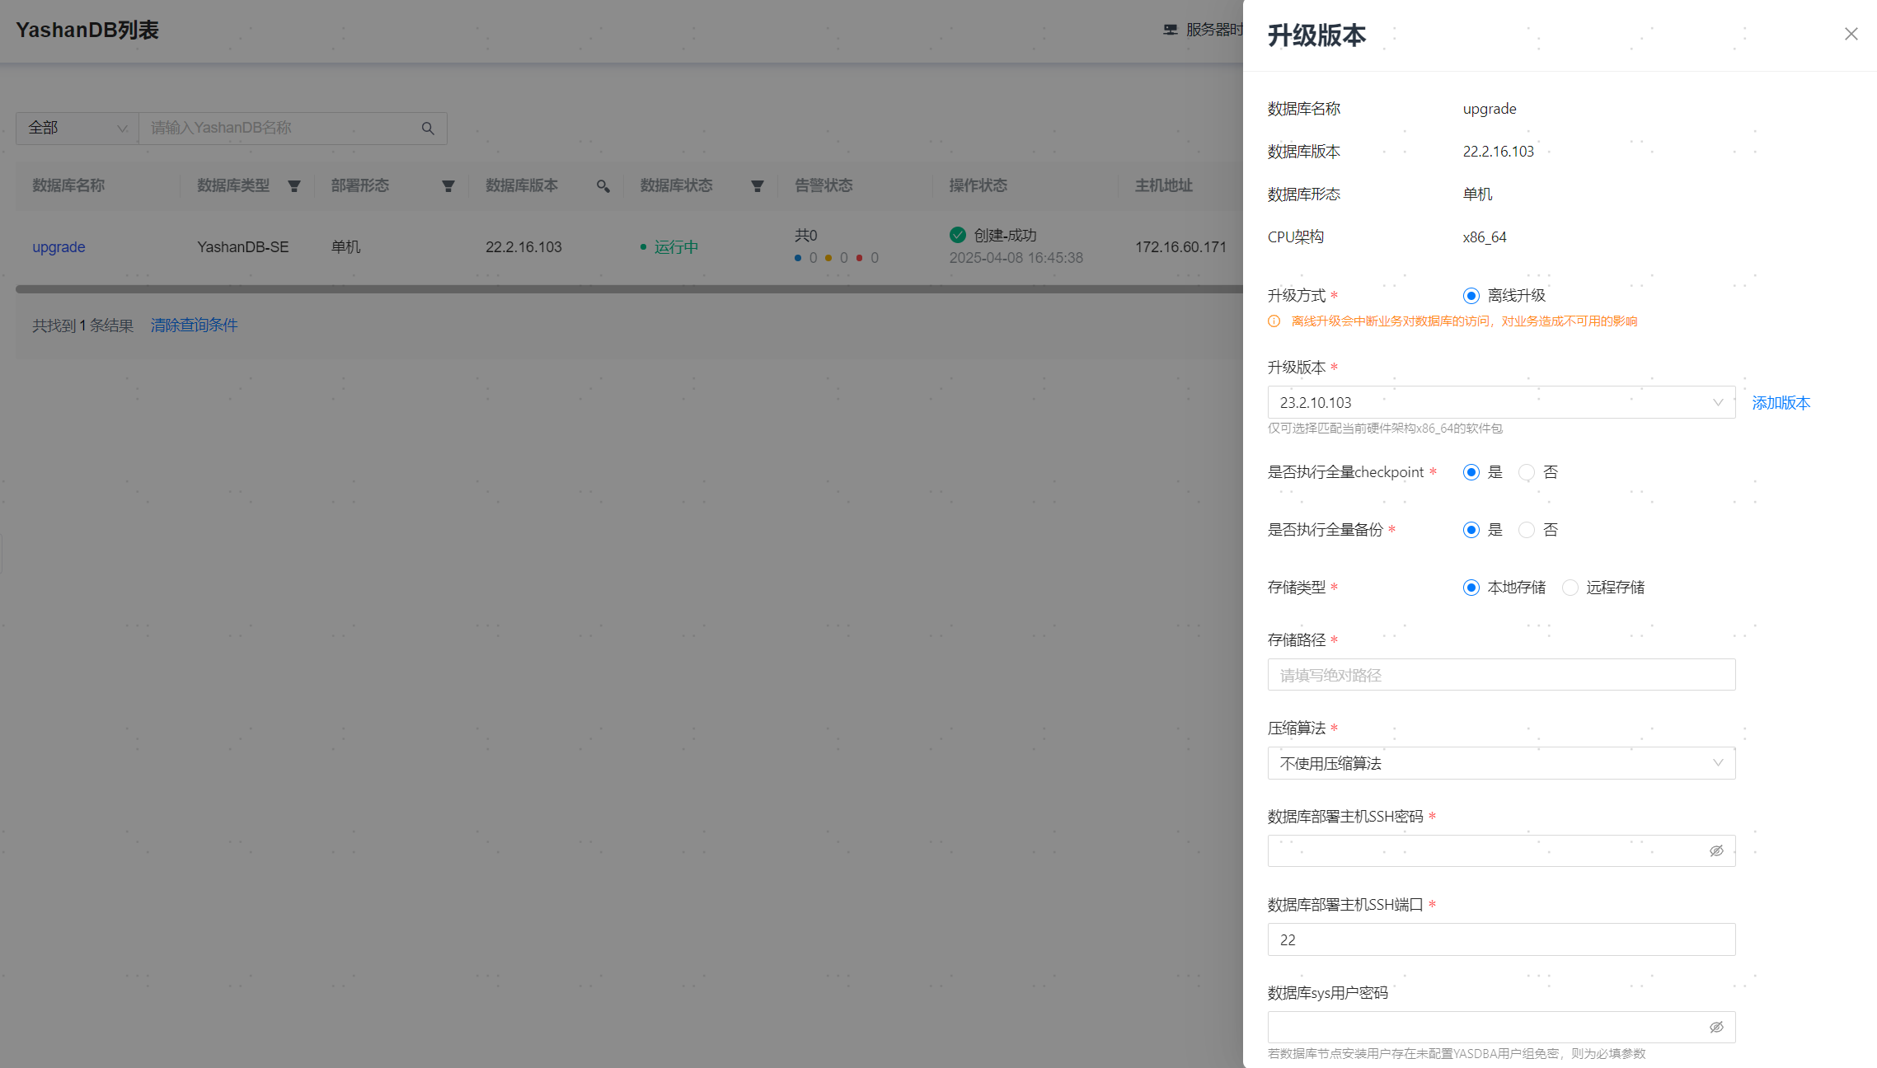Select the offline upgrade radio option
The image size is (1877, 1068).
tap(1471, 296)
